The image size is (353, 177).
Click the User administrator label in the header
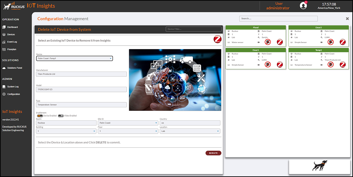tap(278, 6)
